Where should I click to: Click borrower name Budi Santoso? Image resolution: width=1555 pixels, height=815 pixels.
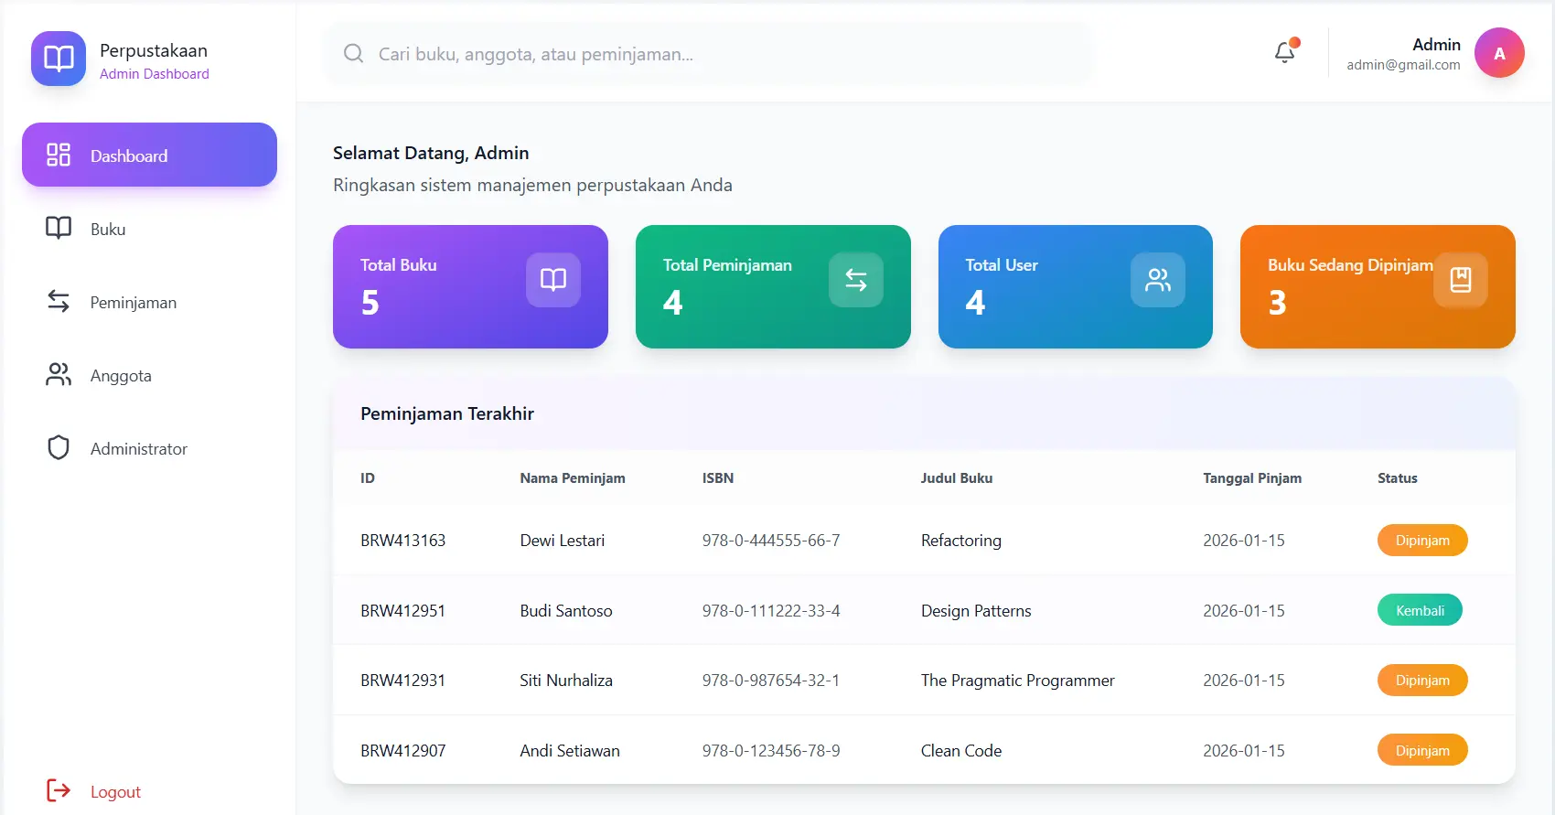point(566,610)
